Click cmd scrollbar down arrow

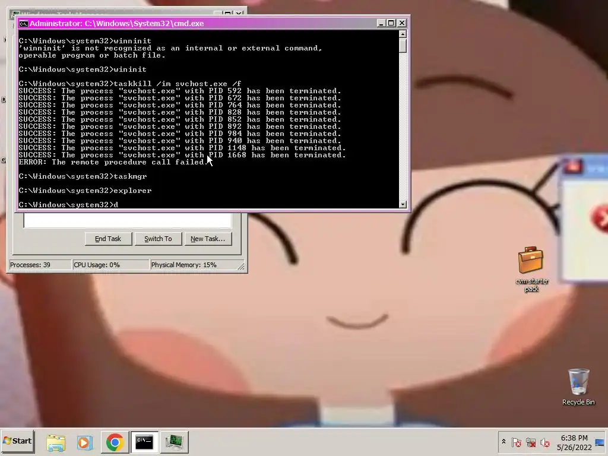click(x=403, y=204)
